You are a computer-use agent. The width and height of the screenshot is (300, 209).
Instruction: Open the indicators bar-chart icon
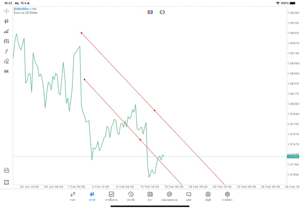click(x=6, y=31)
